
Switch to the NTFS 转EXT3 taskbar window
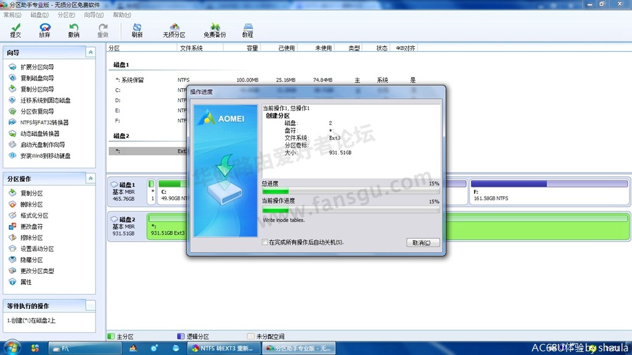pos(223,348)
